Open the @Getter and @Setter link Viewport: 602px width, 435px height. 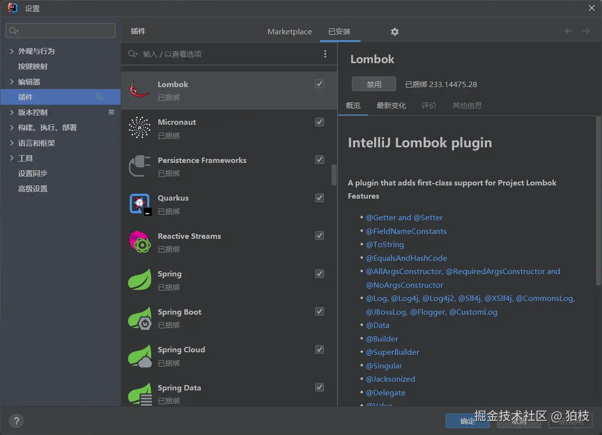[404, 218]
